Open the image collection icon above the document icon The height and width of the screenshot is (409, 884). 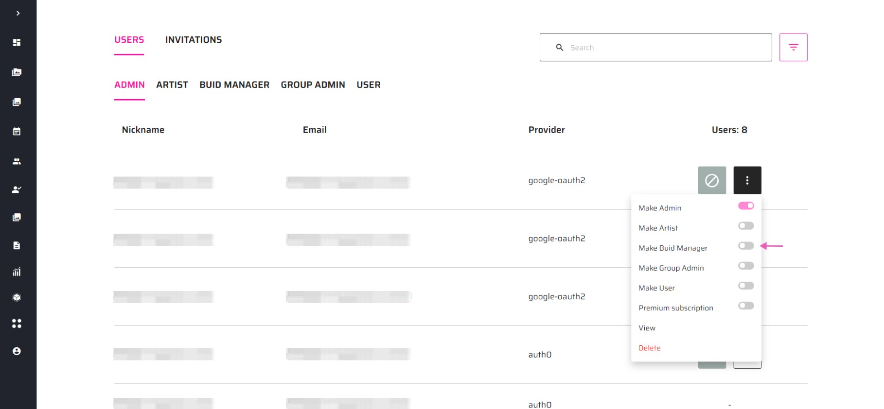(17, 217)
